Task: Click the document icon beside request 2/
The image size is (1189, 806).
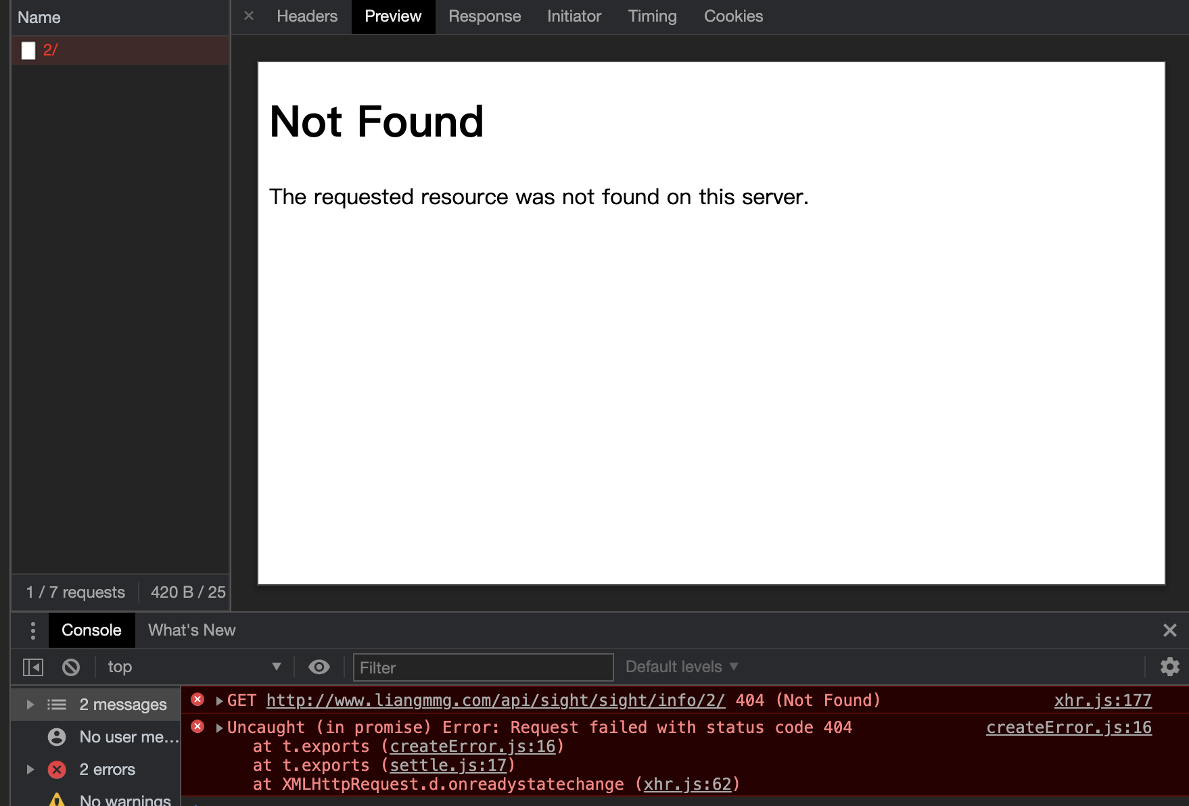Action: (x=28, y=51)
